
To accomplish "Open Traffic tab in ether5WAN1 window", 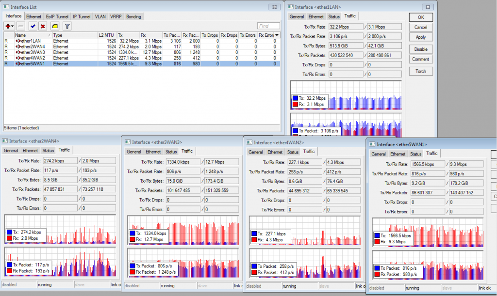I will click(431, 153).
